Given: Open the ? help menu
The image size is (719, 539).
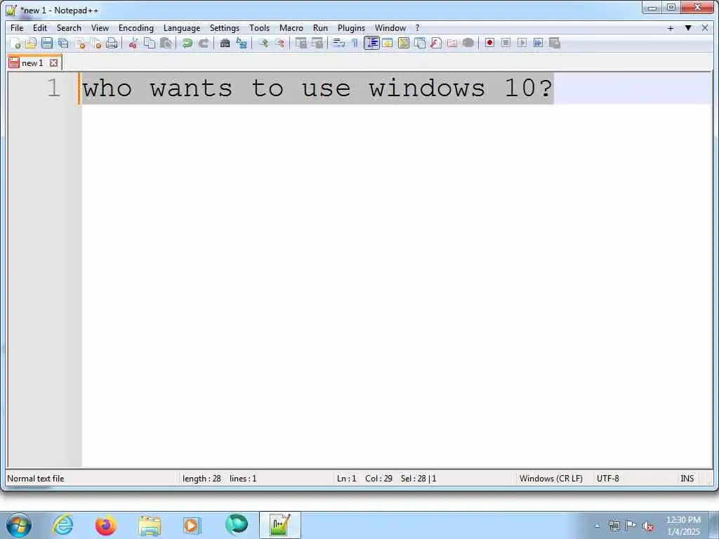Looking at the screenshot, I should point(417,28).
